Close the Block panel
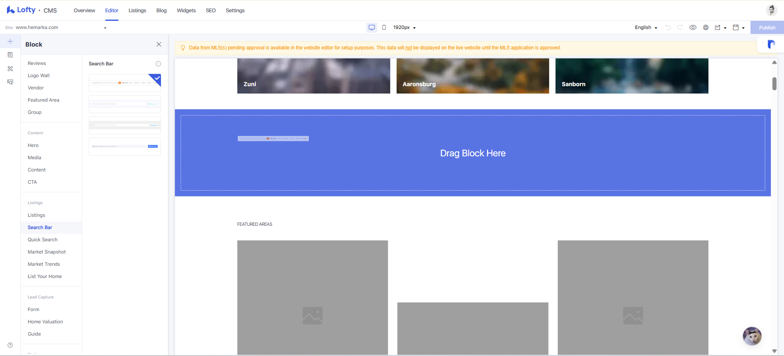The width and height of the screenshot is (784, 356). (x=159, y=44)
